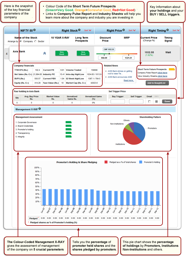Click the 10 Year X-Ray Very Good badge

61,53
